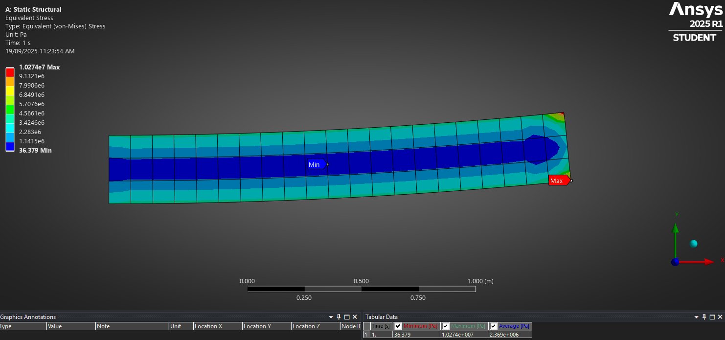
Task: Click the red X axis arrow of the triad
Action: (697, 262)
